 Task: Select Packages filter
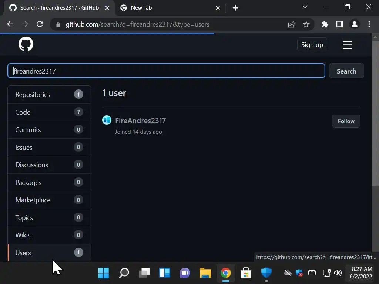[49, 182]
